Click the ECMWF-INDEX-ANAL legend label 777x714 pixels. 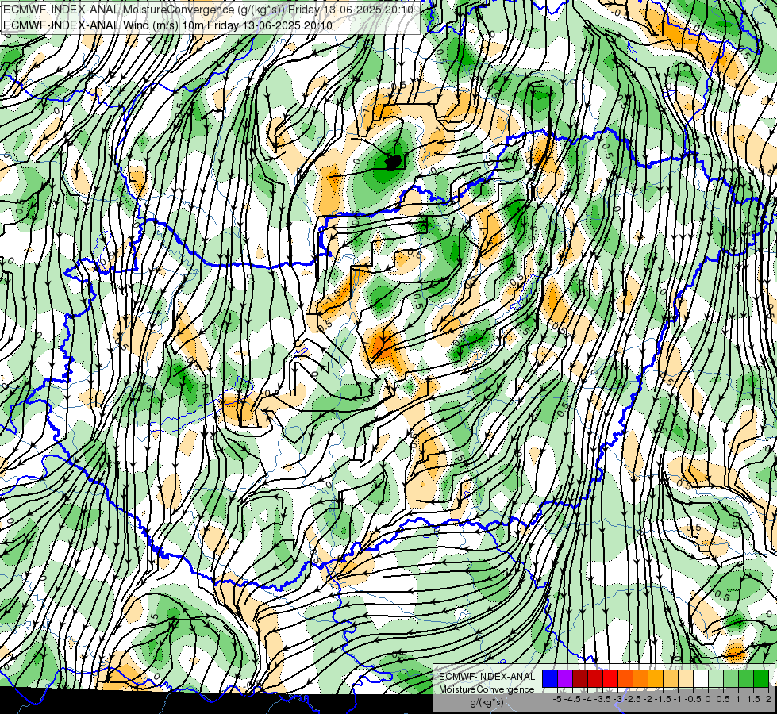click(487, 677)
